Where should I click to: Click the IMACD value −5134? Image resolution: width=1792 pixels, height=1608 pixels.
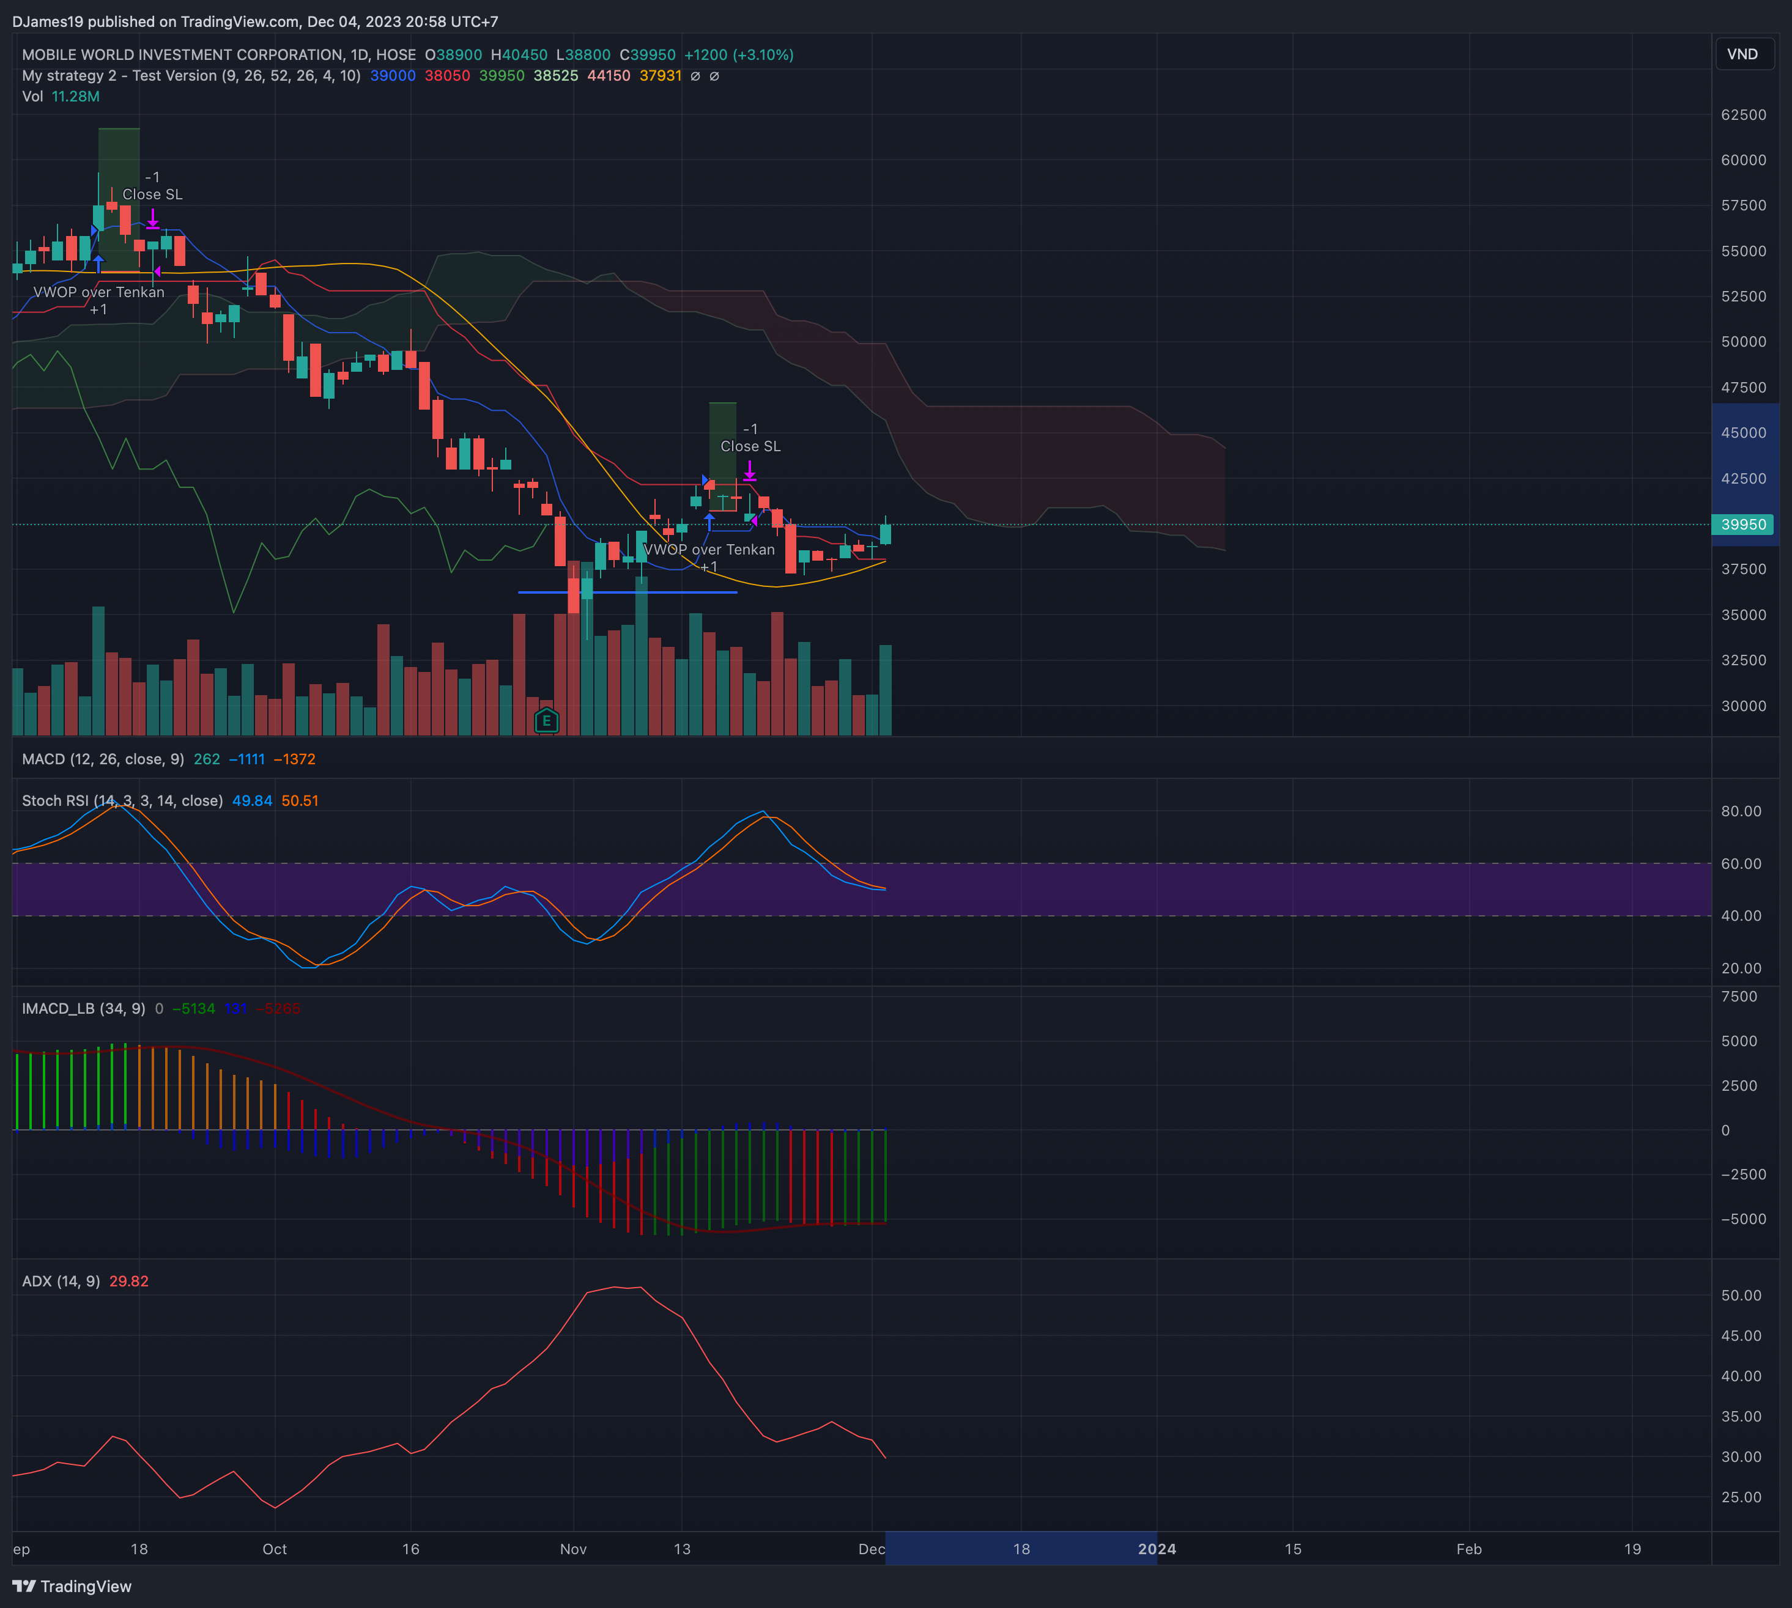[x=193, y=1008]
